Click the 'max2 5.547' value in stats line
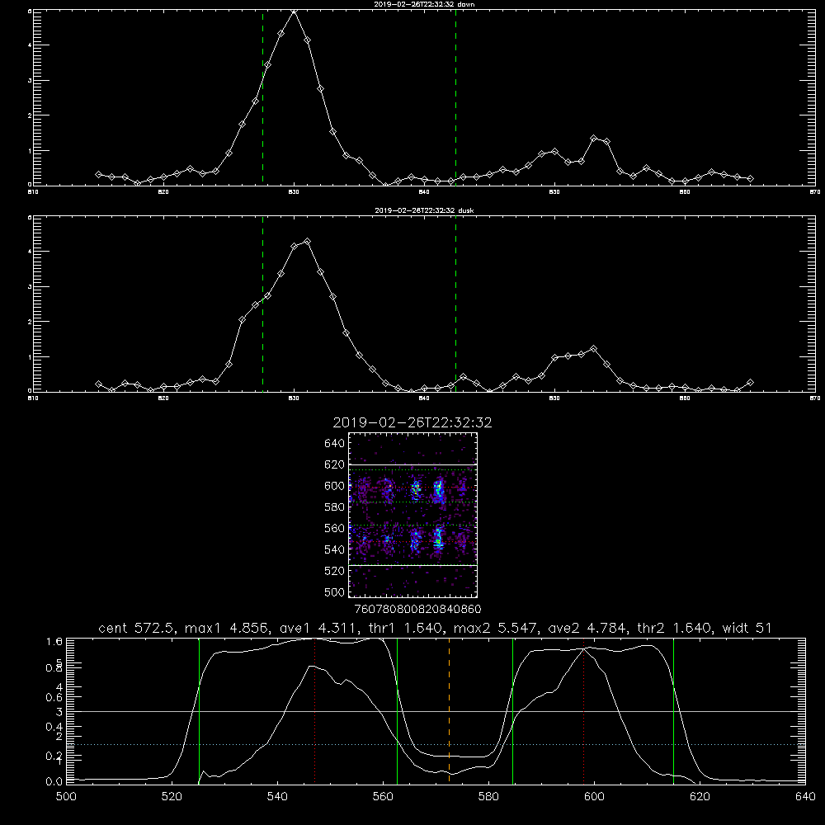This screenshot has height=825, width=825. click(494, 628)
